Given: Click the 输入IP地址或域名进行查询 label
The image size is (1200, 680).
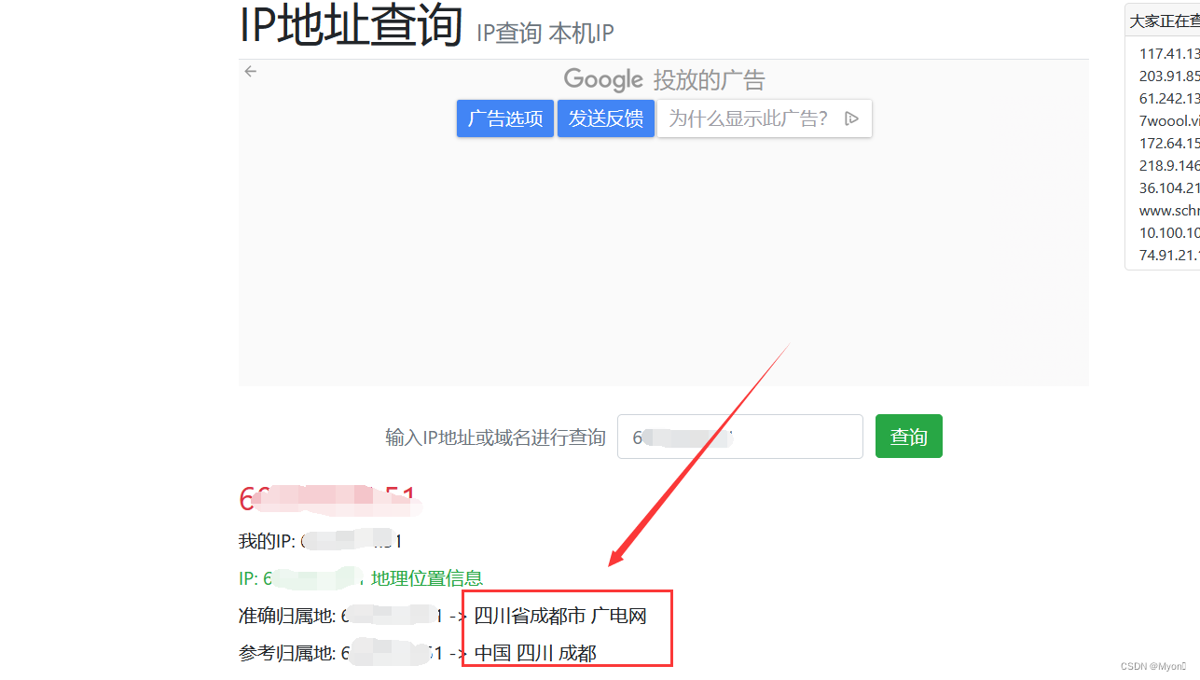Looking at the screenshot, I should pos(495,437).
